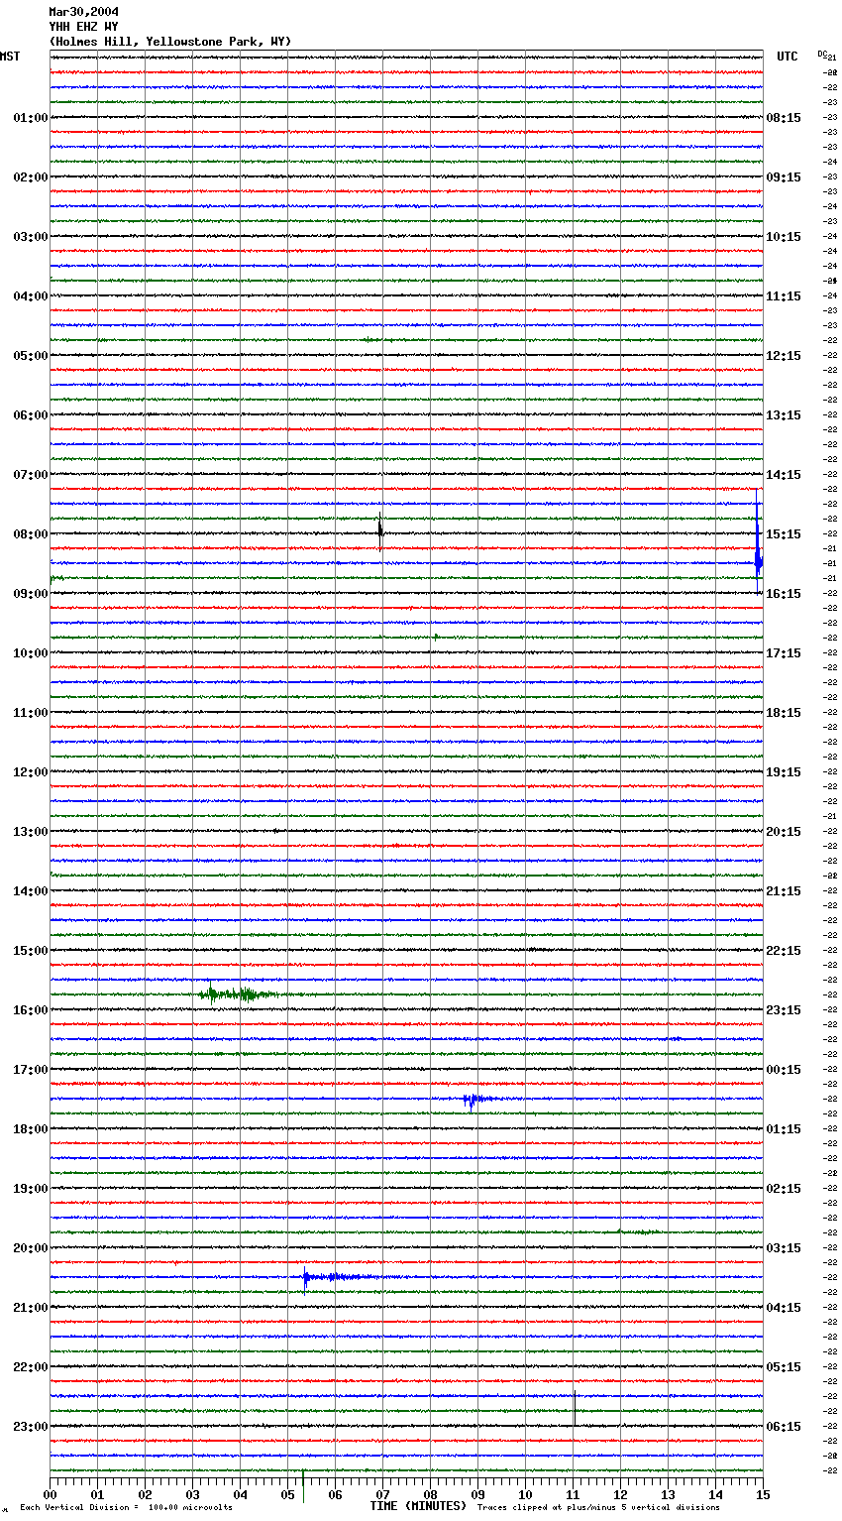Select large blue spike at 08:30 trace end
Image resolution: width=842 pixels, height=1521 pixels.
(758, 540)
